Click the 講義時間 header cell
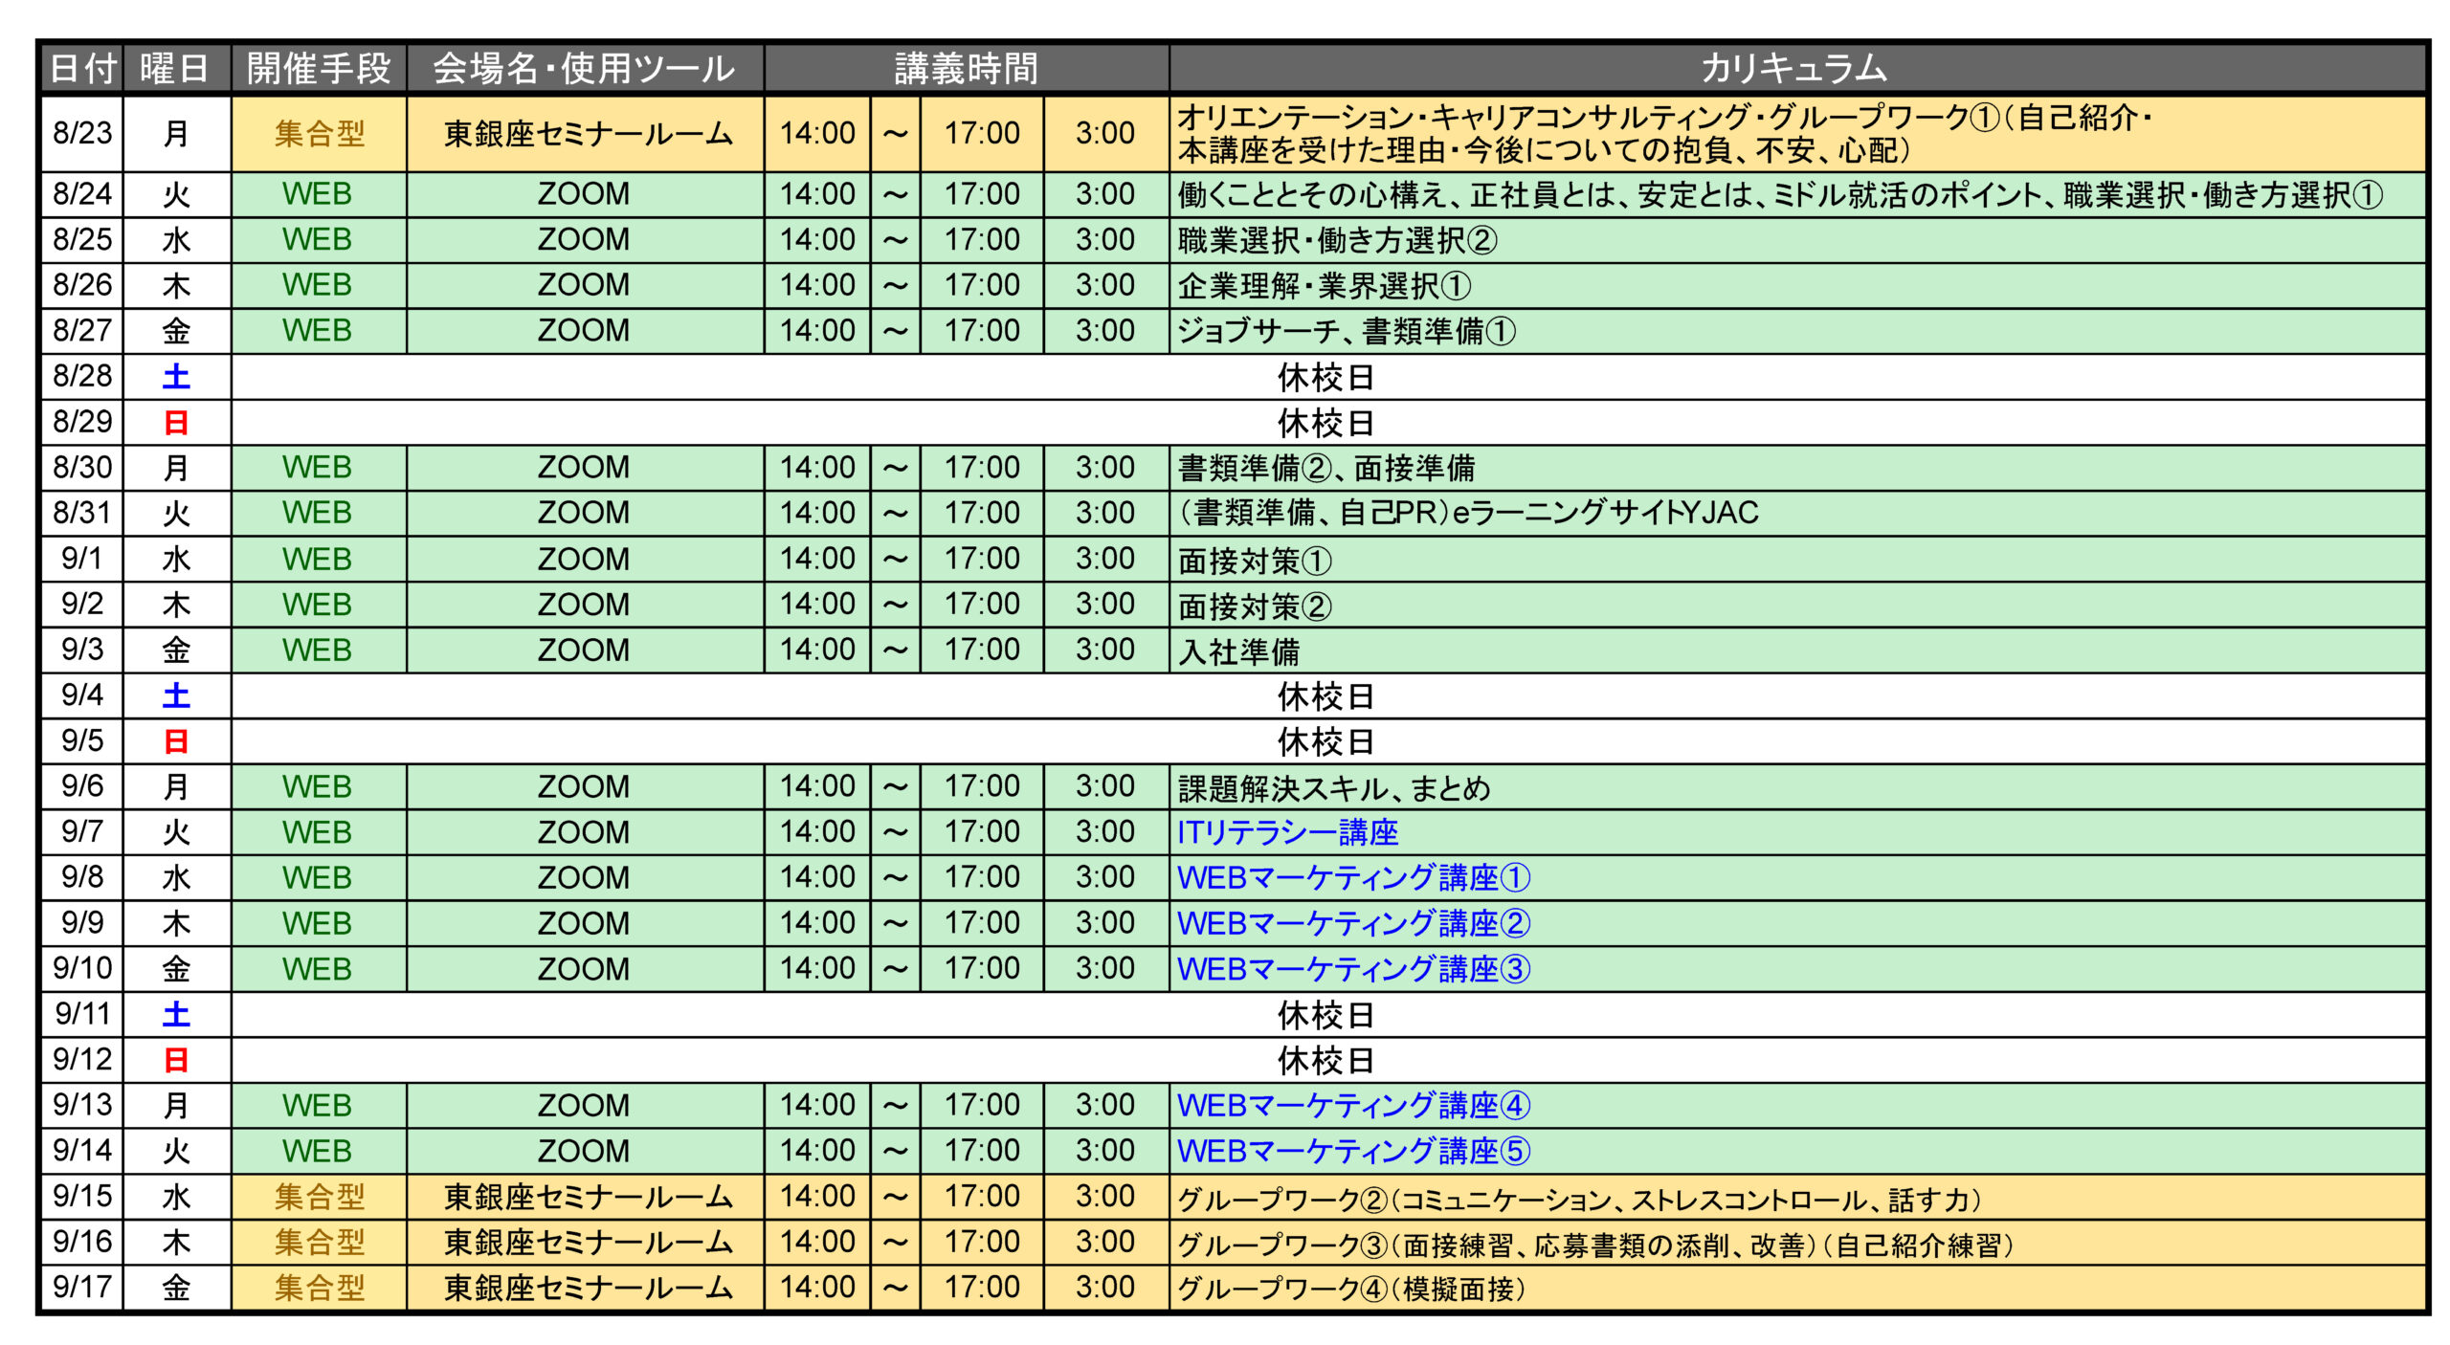The image size is (2450, 1345). tap(966, 68)
